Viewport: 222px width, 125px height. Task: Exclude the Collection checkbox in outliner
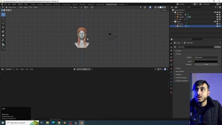click(215, 12)
